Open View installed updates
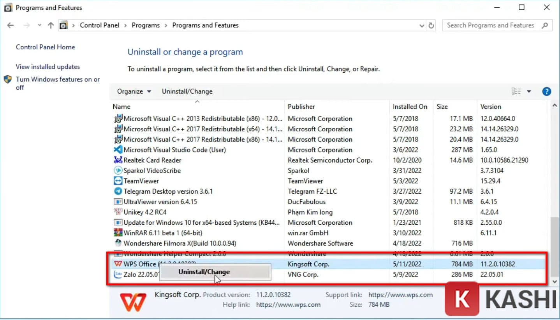This screenshot has width=560, height=320. [48, 66]
